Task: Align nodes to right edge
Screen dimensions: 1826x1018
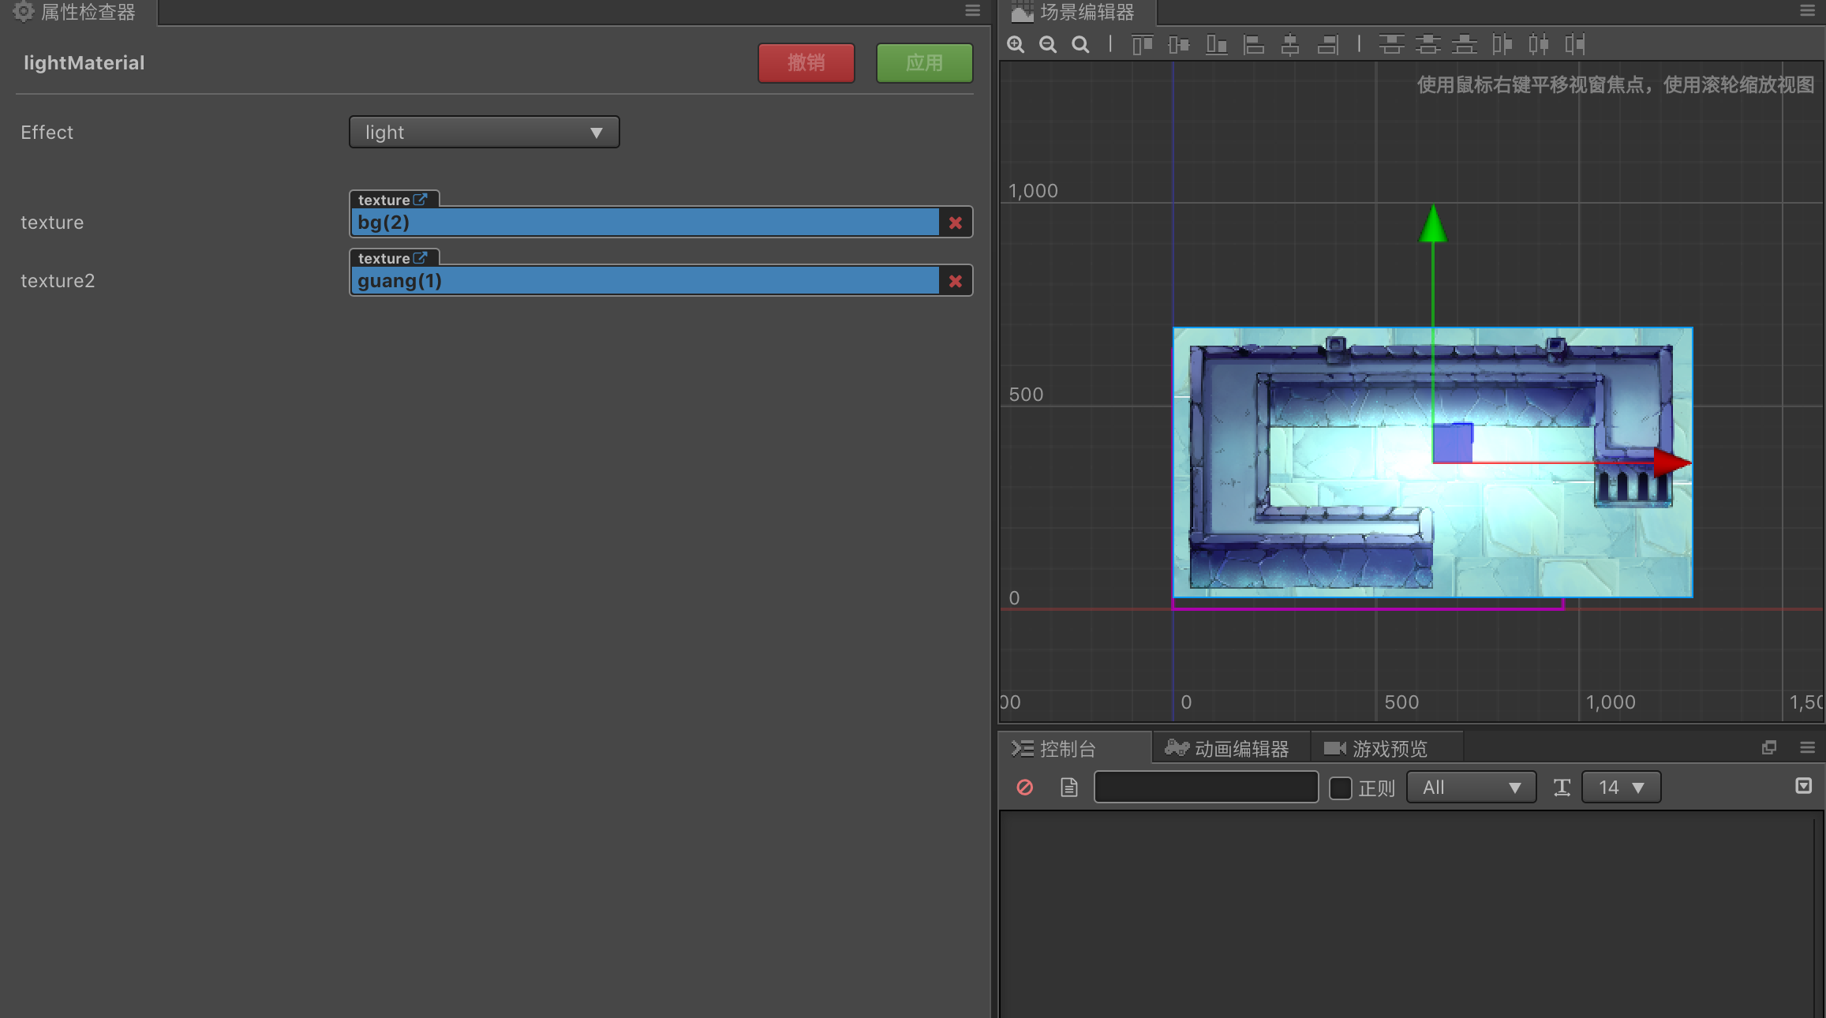Action: coord(1328,44)
